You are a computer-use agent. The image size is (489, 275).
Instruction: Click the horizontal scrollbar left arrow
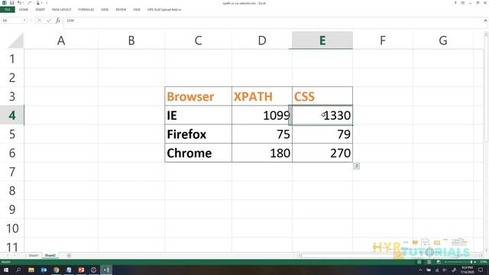300,255
